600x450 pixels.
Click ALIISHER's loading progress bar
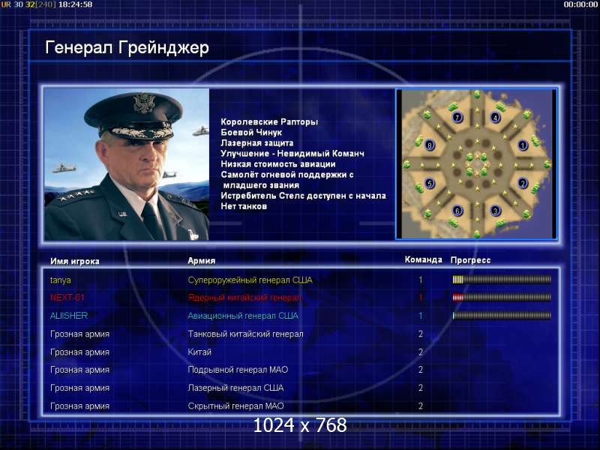[x=502, y=316]
